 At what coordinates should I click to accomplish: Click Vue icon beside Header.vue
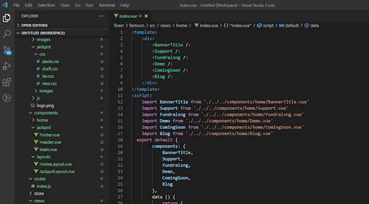[x=36, y=142]
